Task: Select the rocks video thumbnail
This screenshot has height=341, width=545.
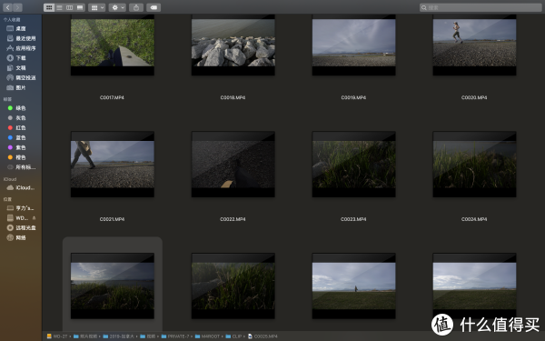Action: (233, 45)
